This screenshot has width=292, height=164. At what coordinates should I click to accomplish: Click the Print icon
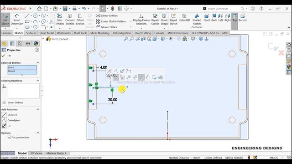pyautogui.click(x=74, y=9)
